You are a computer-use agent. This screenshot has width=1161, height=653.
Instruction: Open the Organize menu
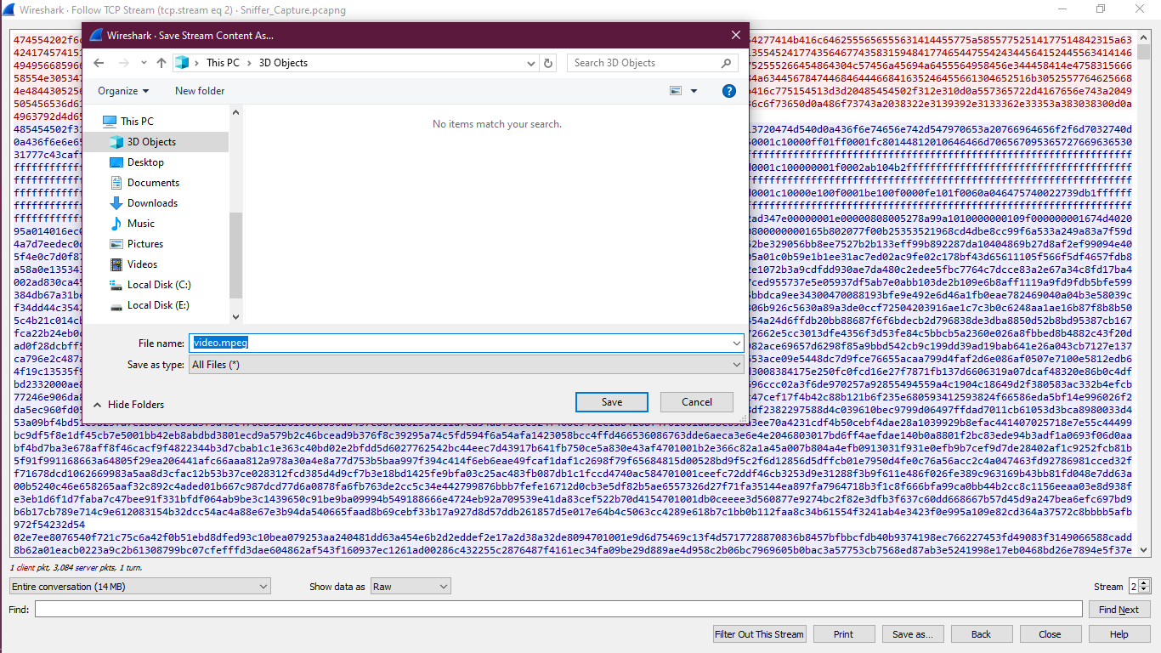(123, 91)
